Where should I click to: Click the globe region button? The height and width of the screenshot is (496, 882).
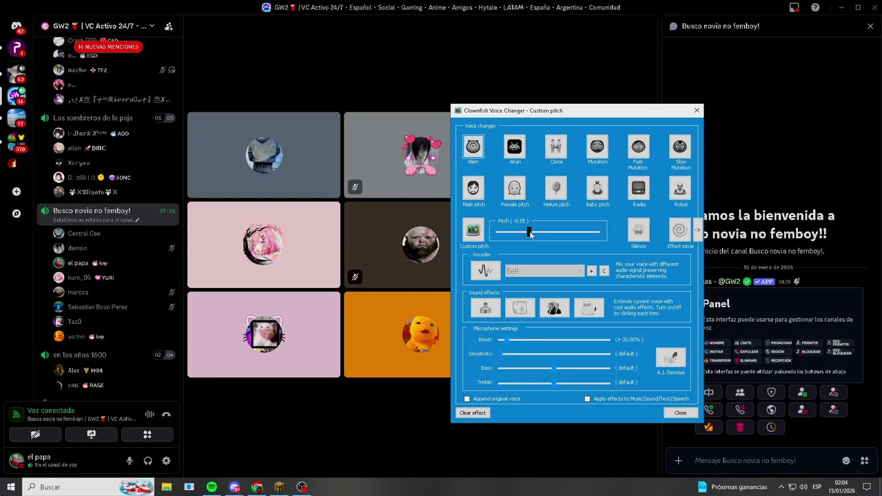tap(771, 409)
